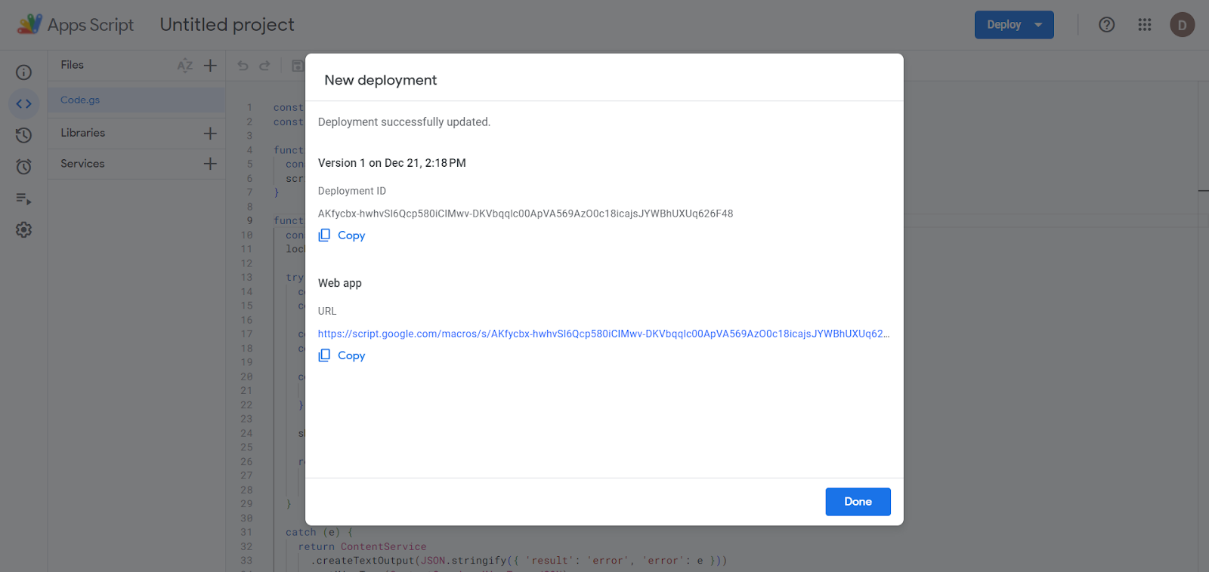Click the Undo arrow in editor toolbar

point(243,66)
